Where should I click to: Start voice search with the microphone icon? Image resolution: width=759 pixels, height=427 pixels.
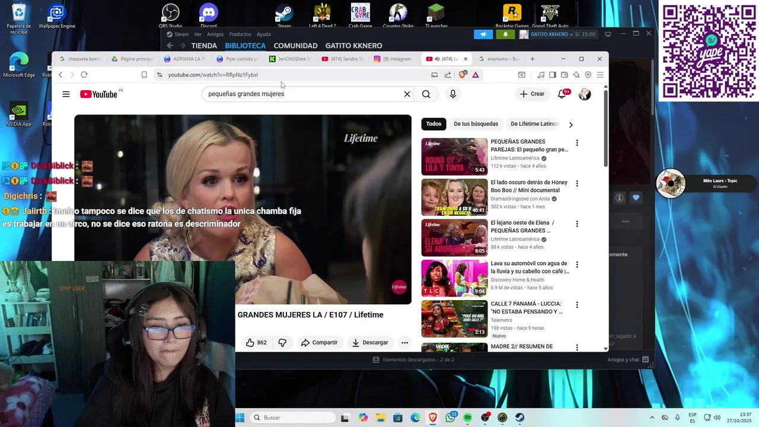tap(453, 94)
